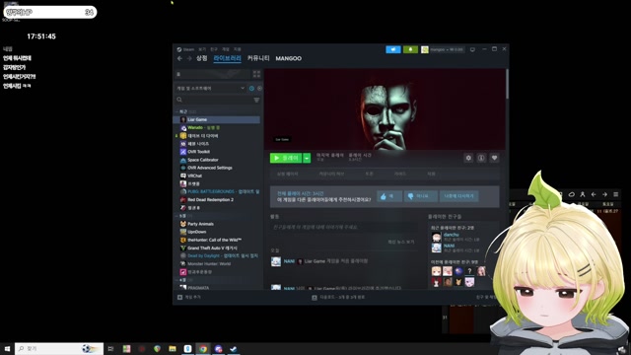Select Space Calibrator in the library list
The width and height of the screenshot is (631, 355).
point(217,160)
